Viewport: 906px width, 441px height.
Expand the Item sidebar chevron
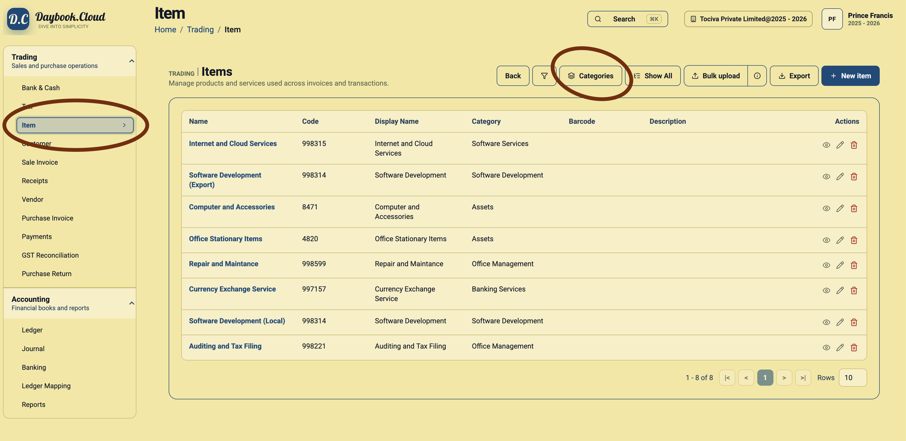pyautogui.click(x=124, y=125)
